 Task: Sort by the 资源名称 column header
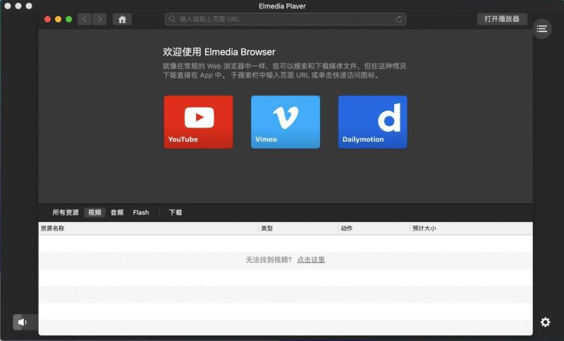149,228
